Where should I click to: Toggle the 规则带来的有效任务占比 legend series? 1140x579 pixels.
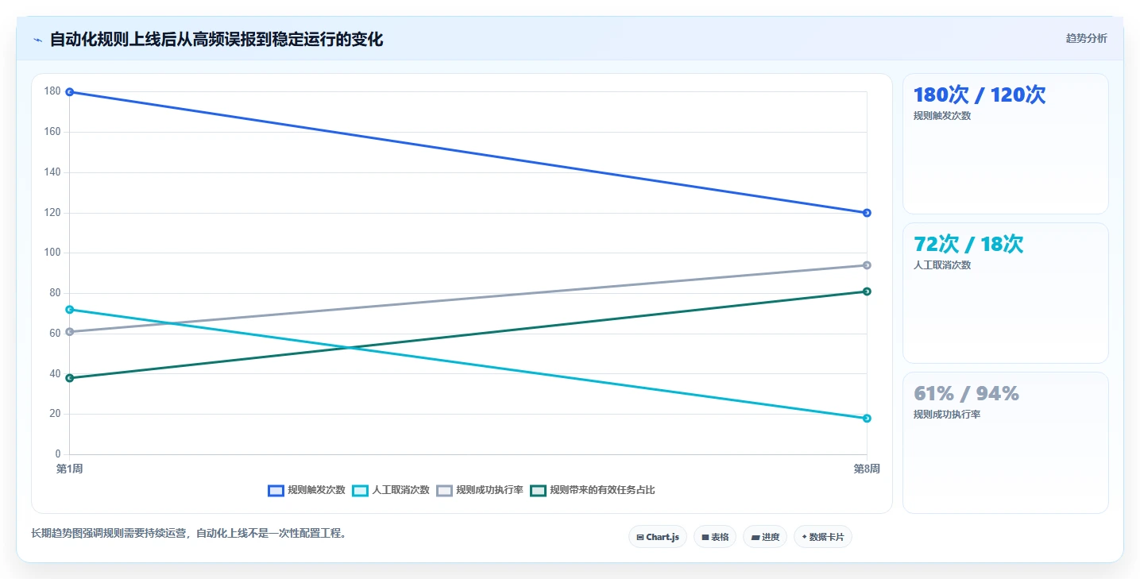(592, 490)
